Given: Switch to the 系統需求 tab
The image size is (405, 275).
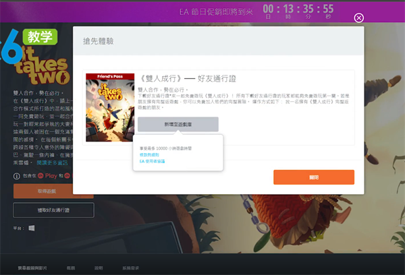Looking at the screenshot, I should (x=131, y=268).
